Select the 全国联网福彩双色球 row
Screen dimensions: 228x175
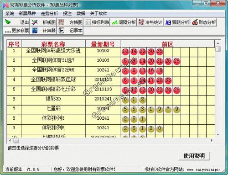(x=111, y=81)
